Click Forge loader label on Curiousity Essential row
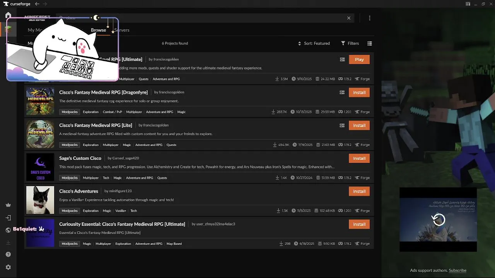The height and width of the screenshot is (278, 495). (362, 244)
